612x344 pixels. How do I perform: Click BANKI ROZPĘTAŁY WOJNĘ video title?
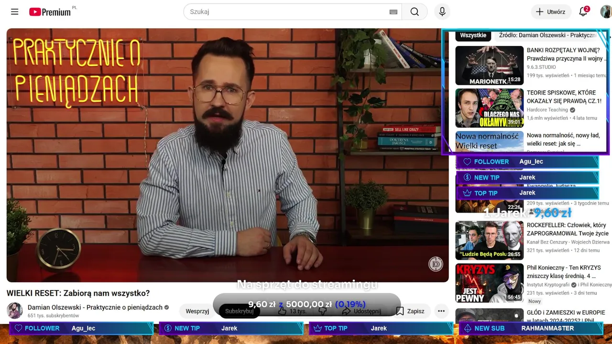click(567, 54)
